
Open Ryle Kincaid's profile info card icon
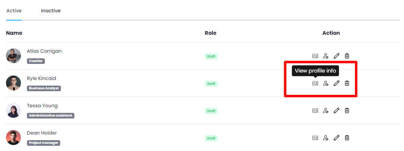(315, 83)
